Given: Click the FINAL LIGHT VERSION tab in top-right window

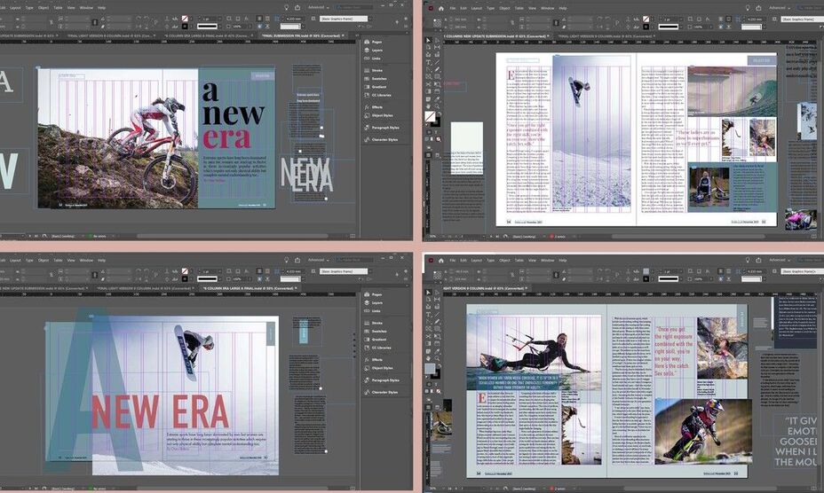Looking at the screenshot, I should pyautogui.click(x=606, y=36).
